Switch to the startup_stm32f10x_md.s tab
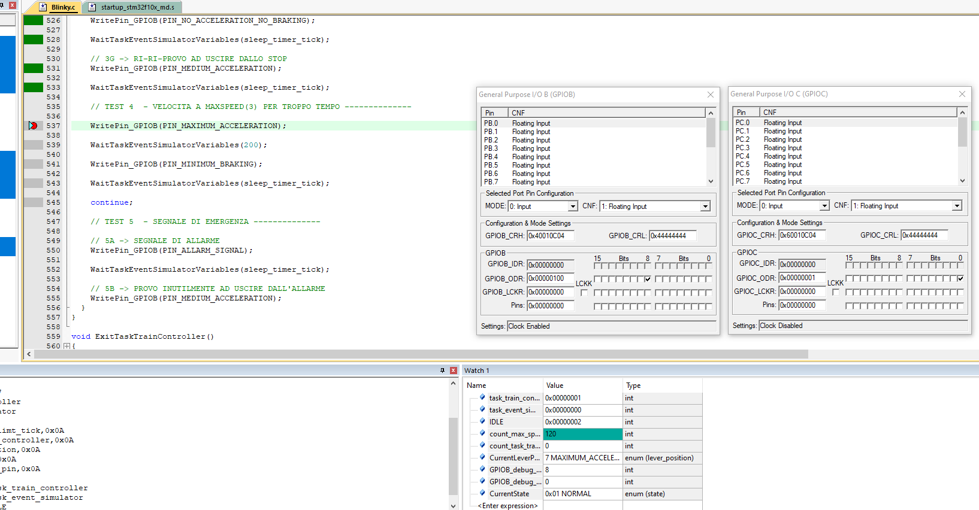Image resolution: width=979 pixels, height=510 pixels. pyautogui.click(x=137, y=7)
